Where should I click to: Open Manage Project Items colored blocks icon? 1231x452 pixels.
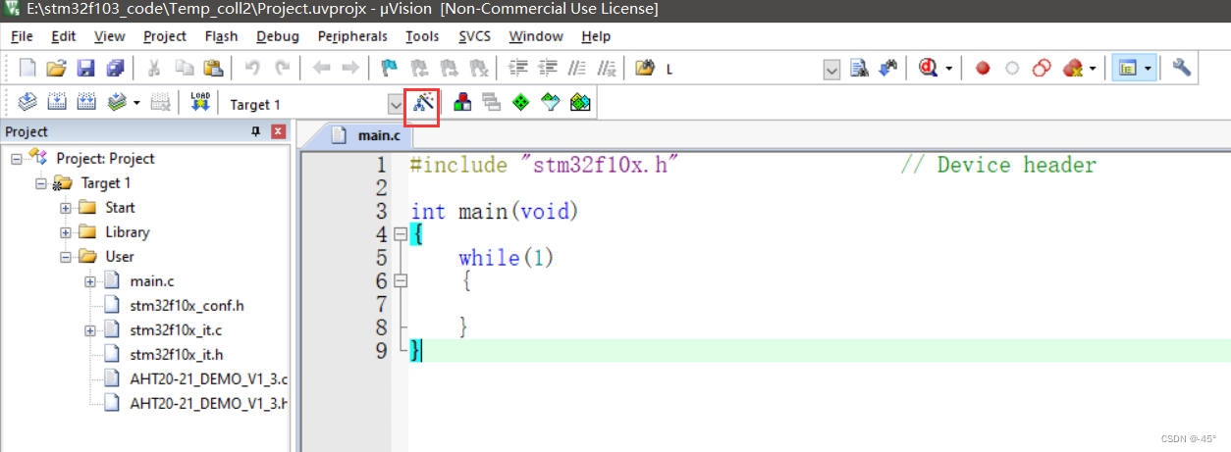pos(461,102)
